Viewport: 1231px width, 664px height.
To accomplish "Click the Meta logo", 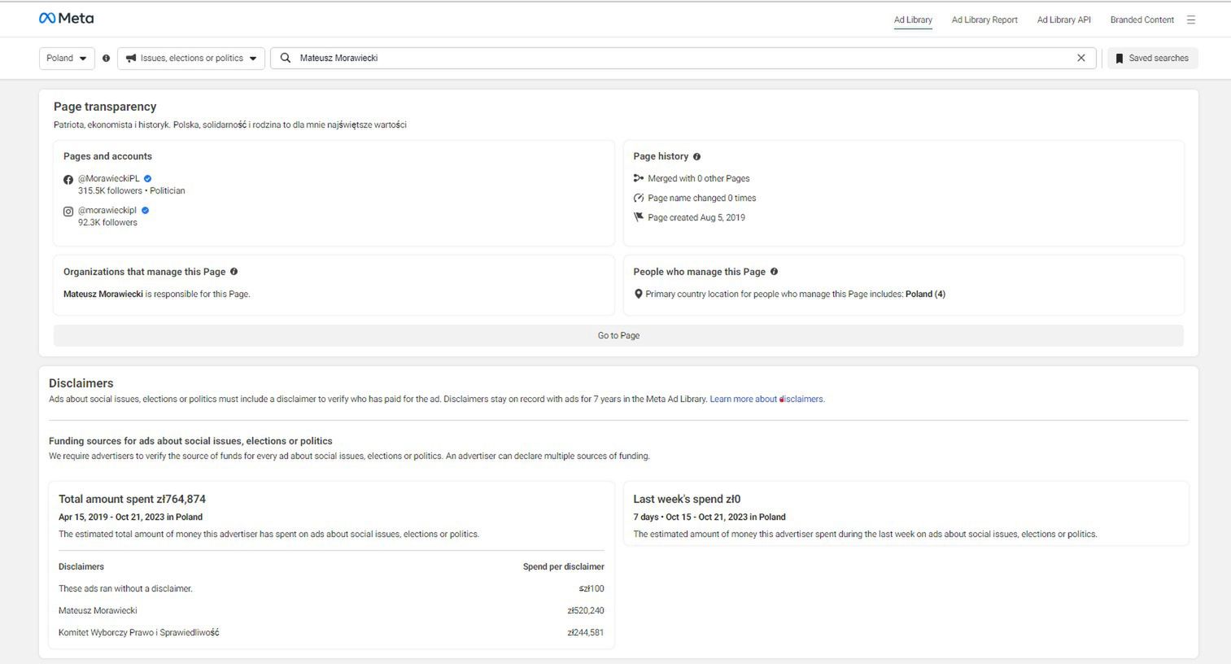I will 66,18.
